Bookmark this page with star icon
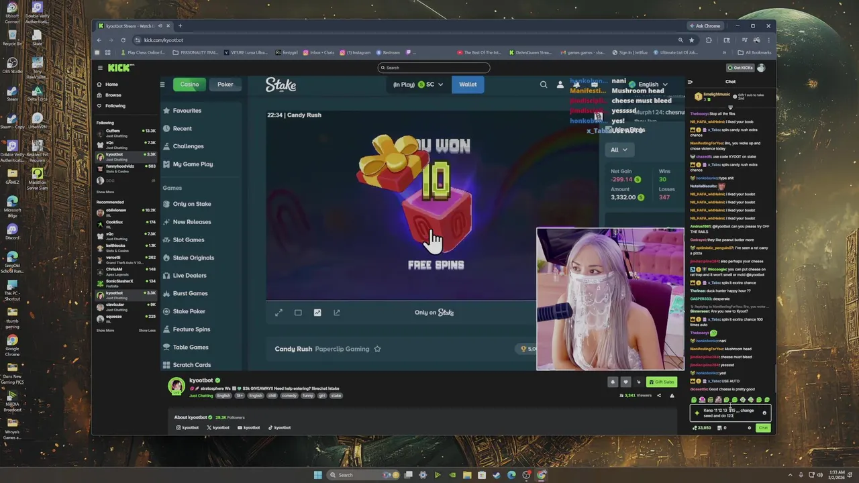This screenshot has width=859, height=483. point(692,40)
